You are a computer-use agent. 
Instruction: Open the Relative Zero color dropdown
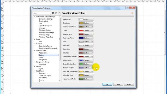pyautogui.click(x=86, y=34)
